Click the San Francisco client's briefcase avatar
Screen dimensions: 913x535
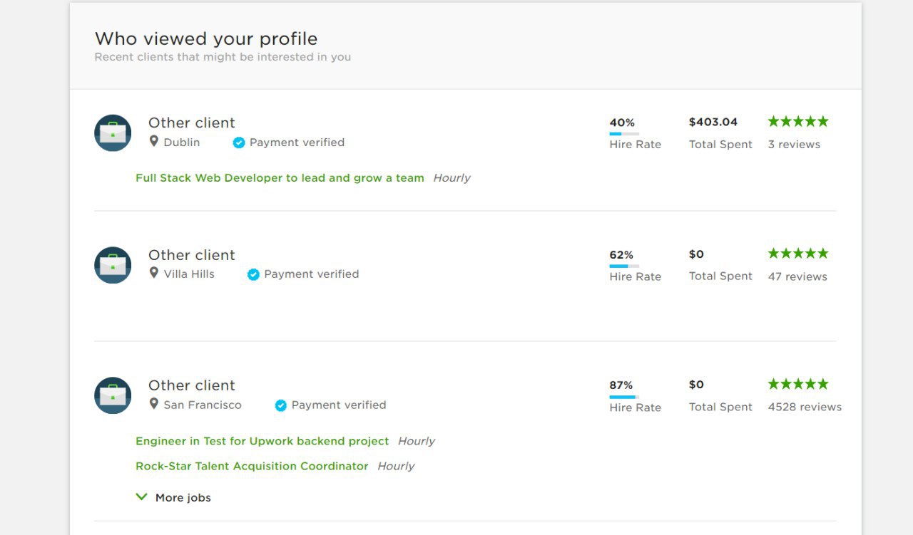point(113,395)
